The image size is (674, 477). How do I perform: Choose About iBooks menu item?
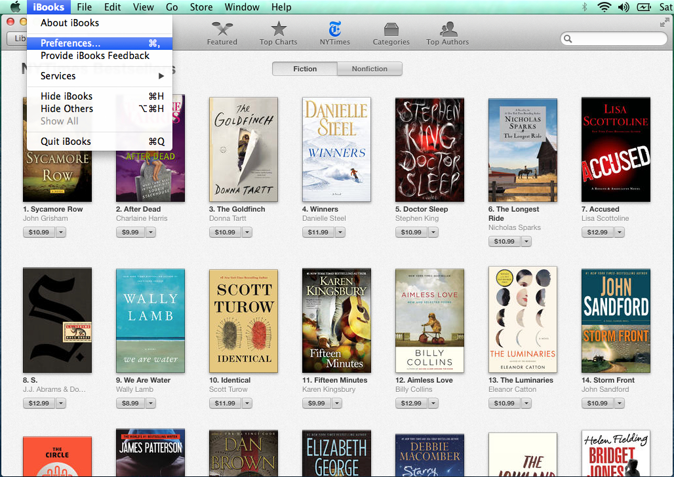pyautogui.click(x=100, y=23)
